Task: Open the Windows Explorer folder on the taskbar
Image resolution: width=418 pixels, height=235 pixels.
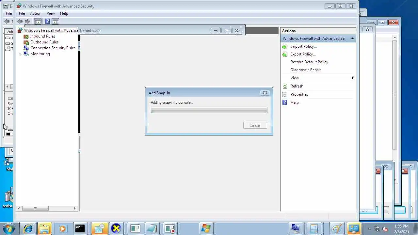Action: (44, 228)
